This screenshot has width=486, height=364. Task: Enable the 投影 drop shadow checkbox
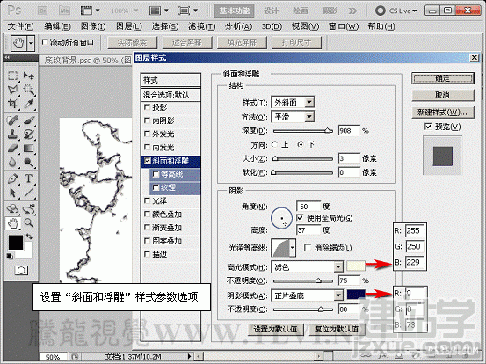coord(148,107)
